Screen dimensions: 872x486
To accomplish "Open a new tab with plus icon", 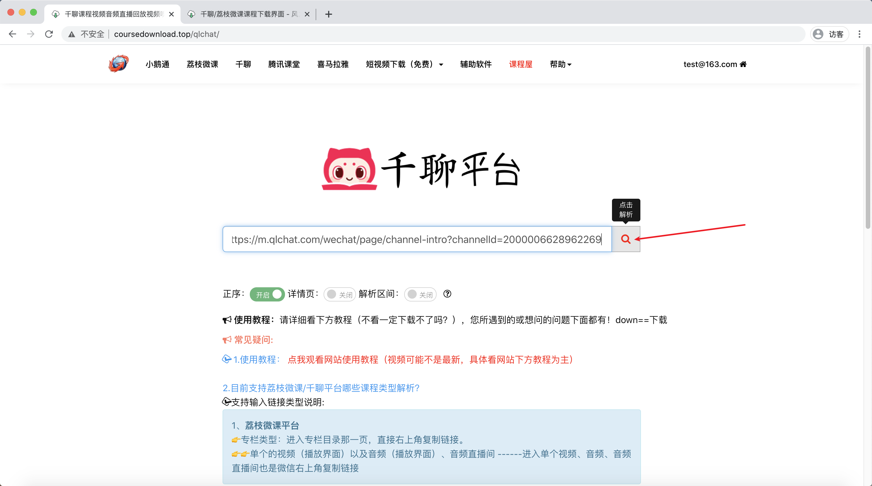I will (328, 14).
